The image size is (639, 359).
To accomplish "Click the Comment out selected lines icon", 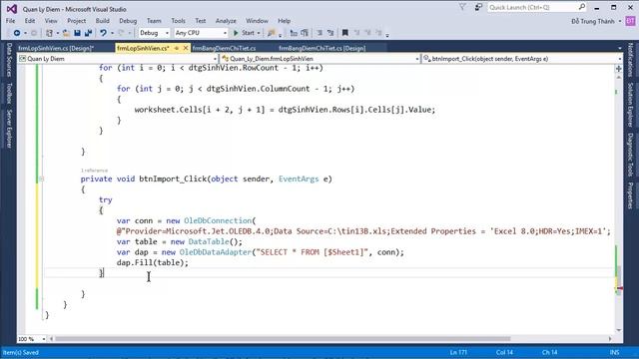I will 319,33.
